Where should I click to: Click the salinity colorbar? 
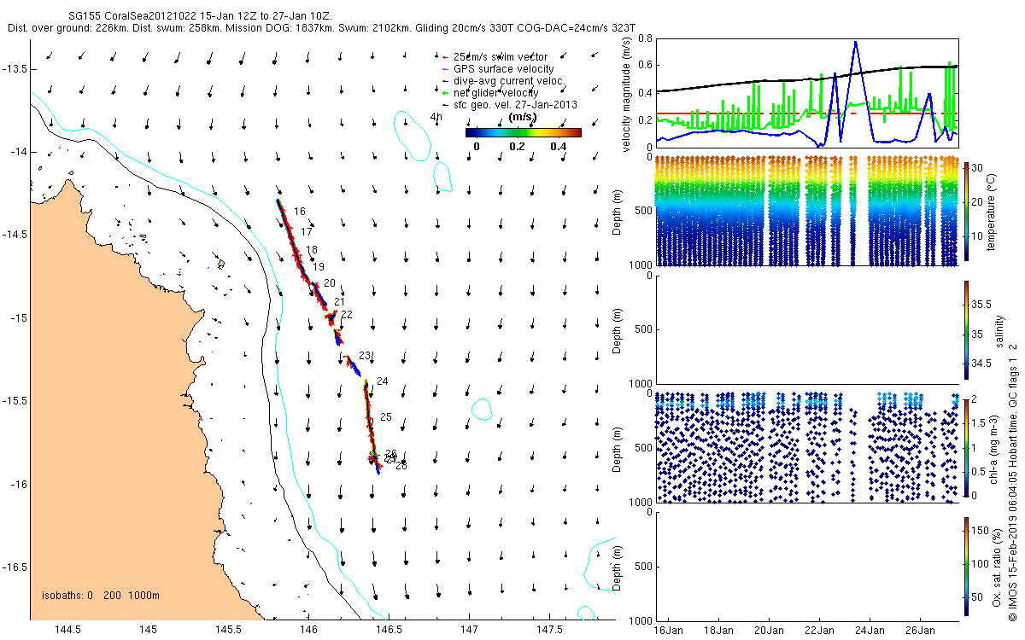coord(966,330)
